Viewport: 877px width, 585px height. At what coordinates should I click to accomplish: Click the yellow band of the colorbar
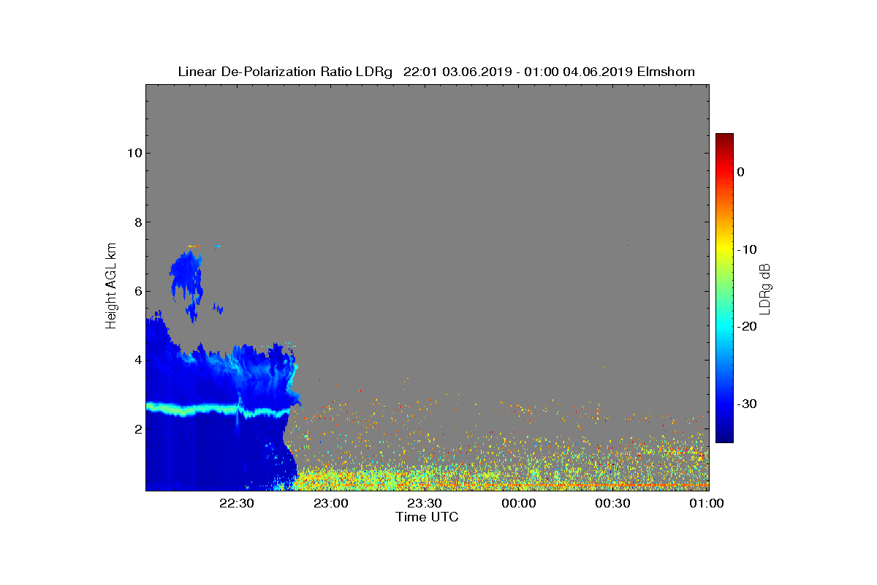tap(724, 249)
